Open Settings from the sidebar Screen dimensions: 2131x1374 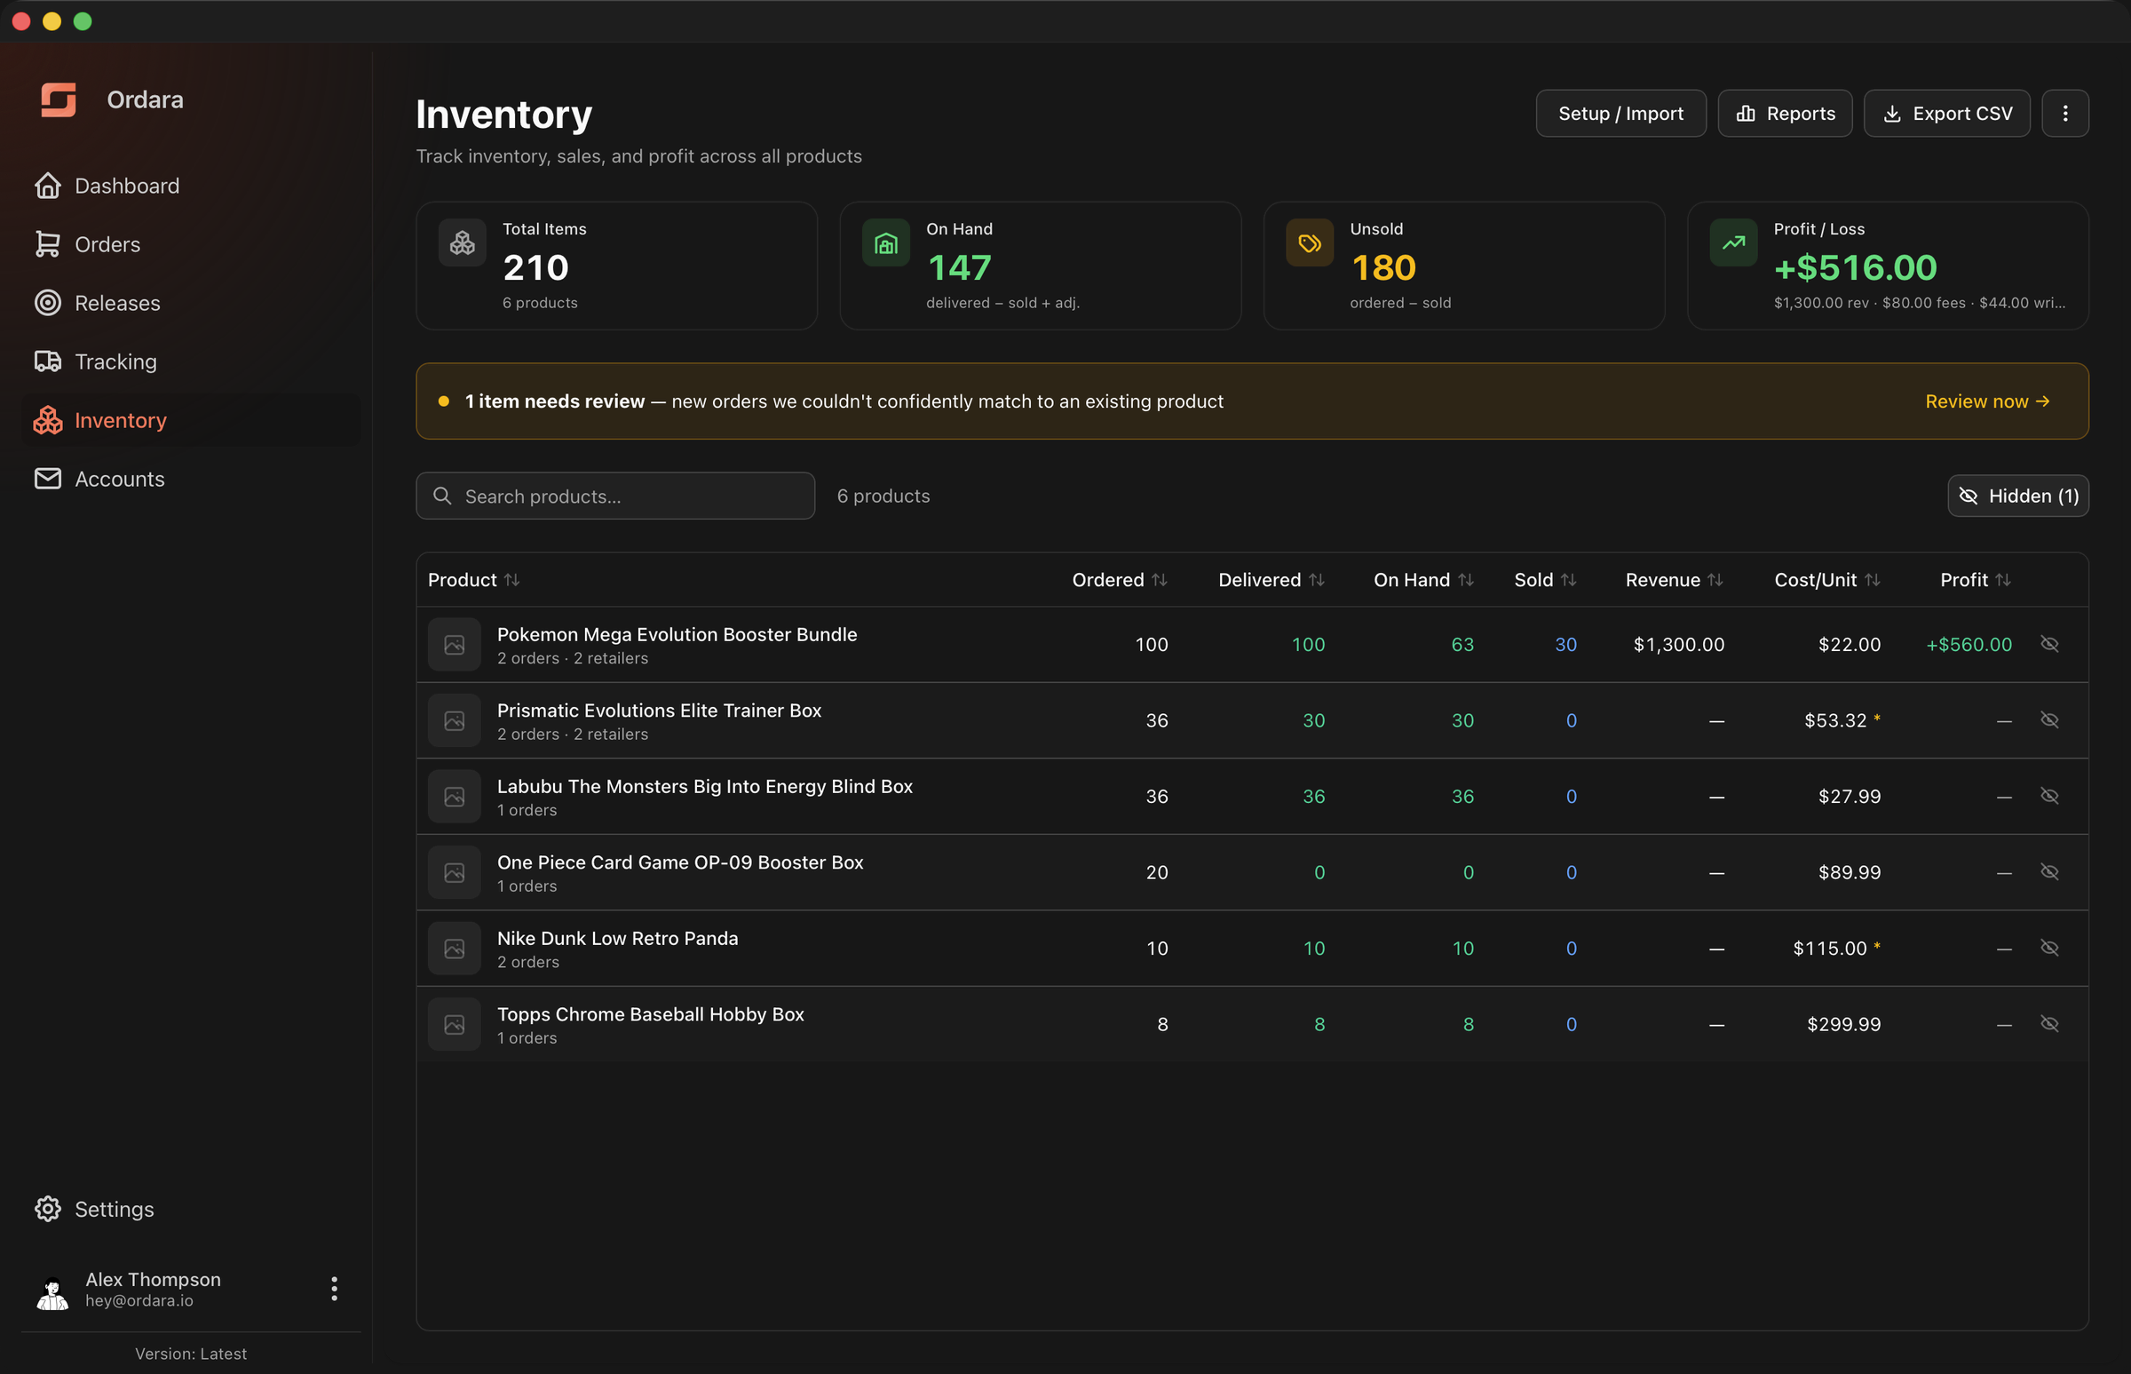[191, 1209]
